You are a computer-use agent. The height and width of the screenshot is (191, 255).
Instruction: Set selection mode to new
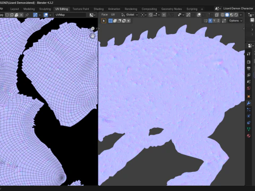coord(110,21)
